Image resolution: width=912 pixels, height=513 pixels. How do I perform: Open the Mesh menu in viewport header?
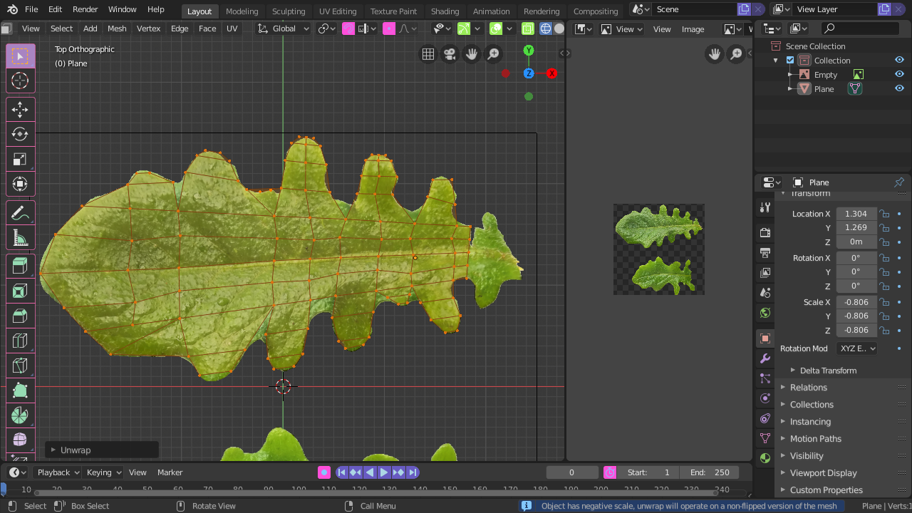tap(117, 28)
